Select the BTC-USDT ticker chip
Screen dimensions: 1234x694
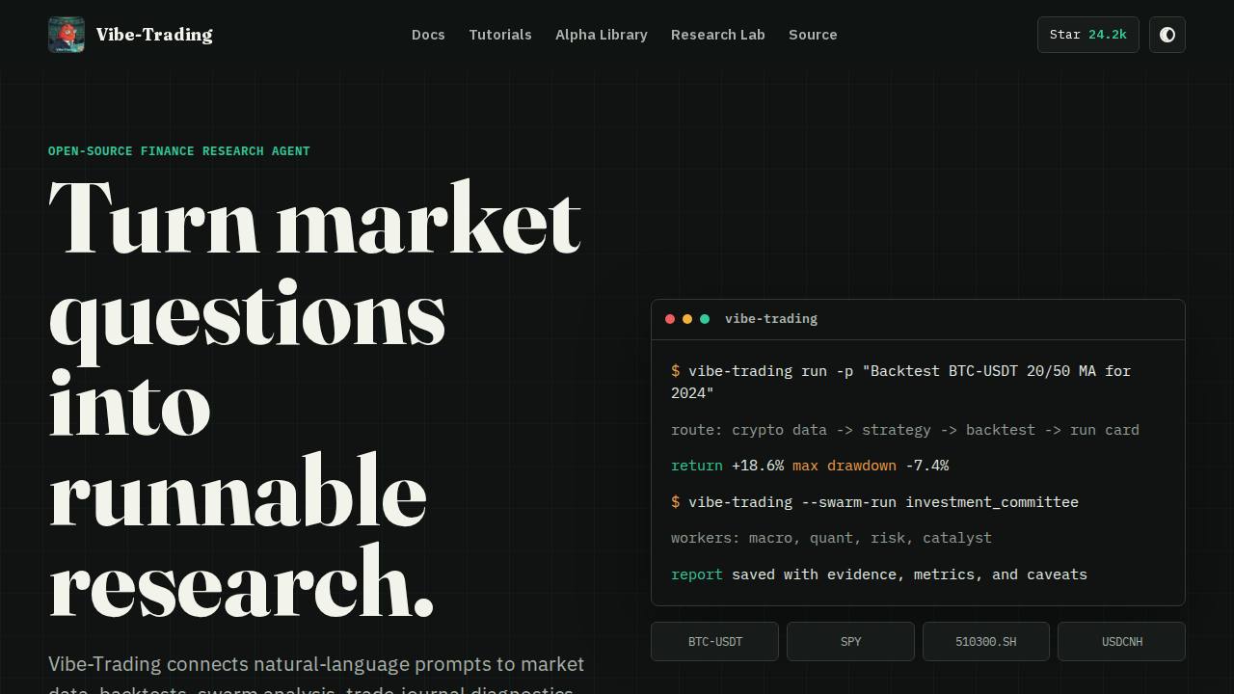(714, 641)
